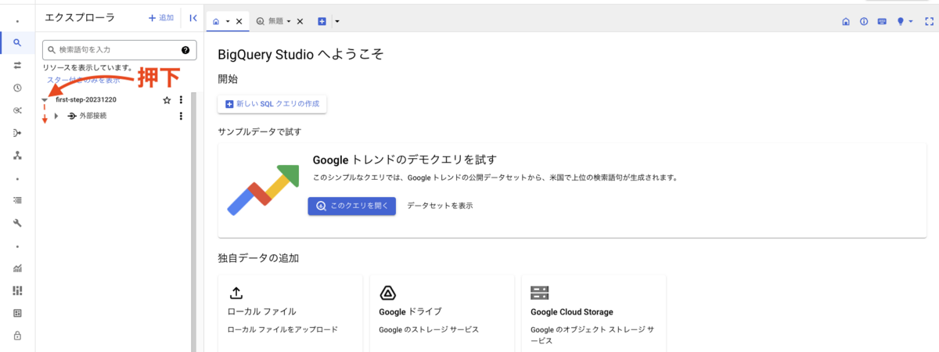This screenshot has width=939, height=352.
Task: Collapse the explorer panel with arrow icon
Action: tap(193, 18)
